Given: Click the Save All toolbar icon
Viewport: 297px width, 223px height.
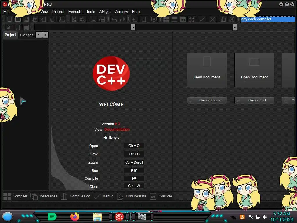Looking at the screenshot, I should click(x=35, y=19).
